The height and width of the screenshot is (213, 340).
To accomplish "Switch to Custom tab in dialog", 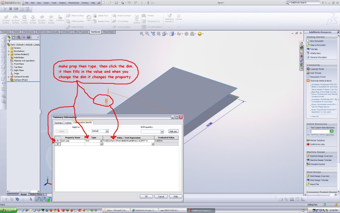I will point(68,123).
